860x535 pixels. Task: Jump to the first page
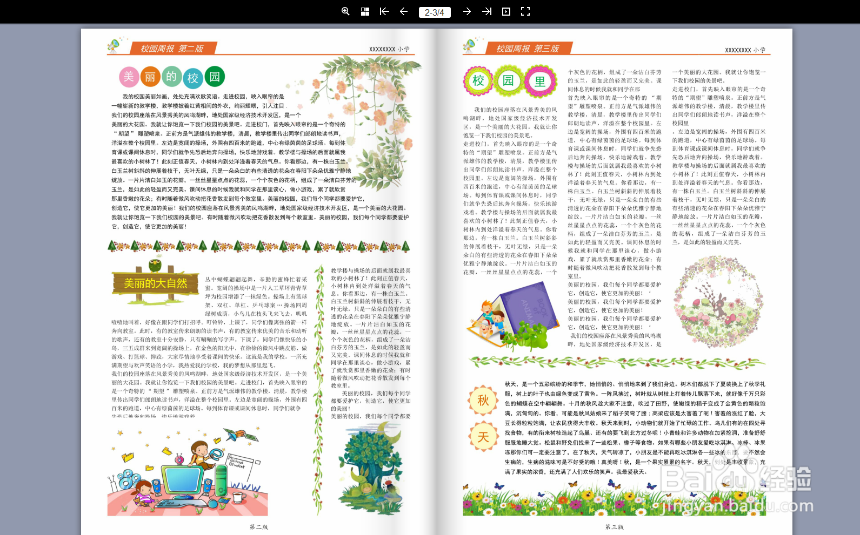tap(384, 11)
